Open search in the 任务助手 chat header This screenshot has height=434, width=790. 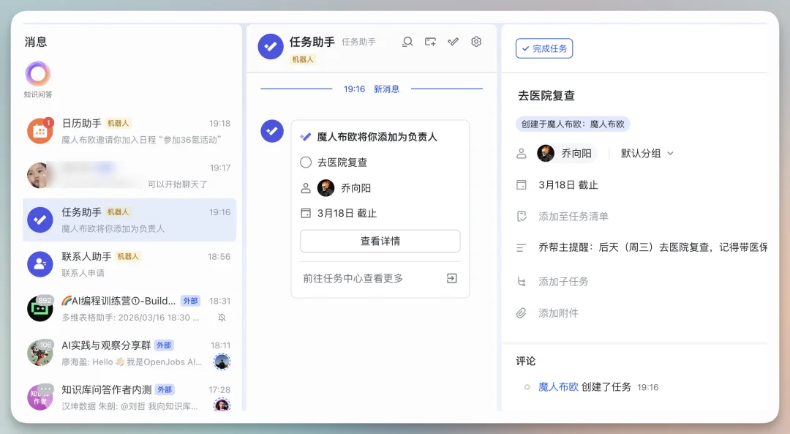coord(407,42)
